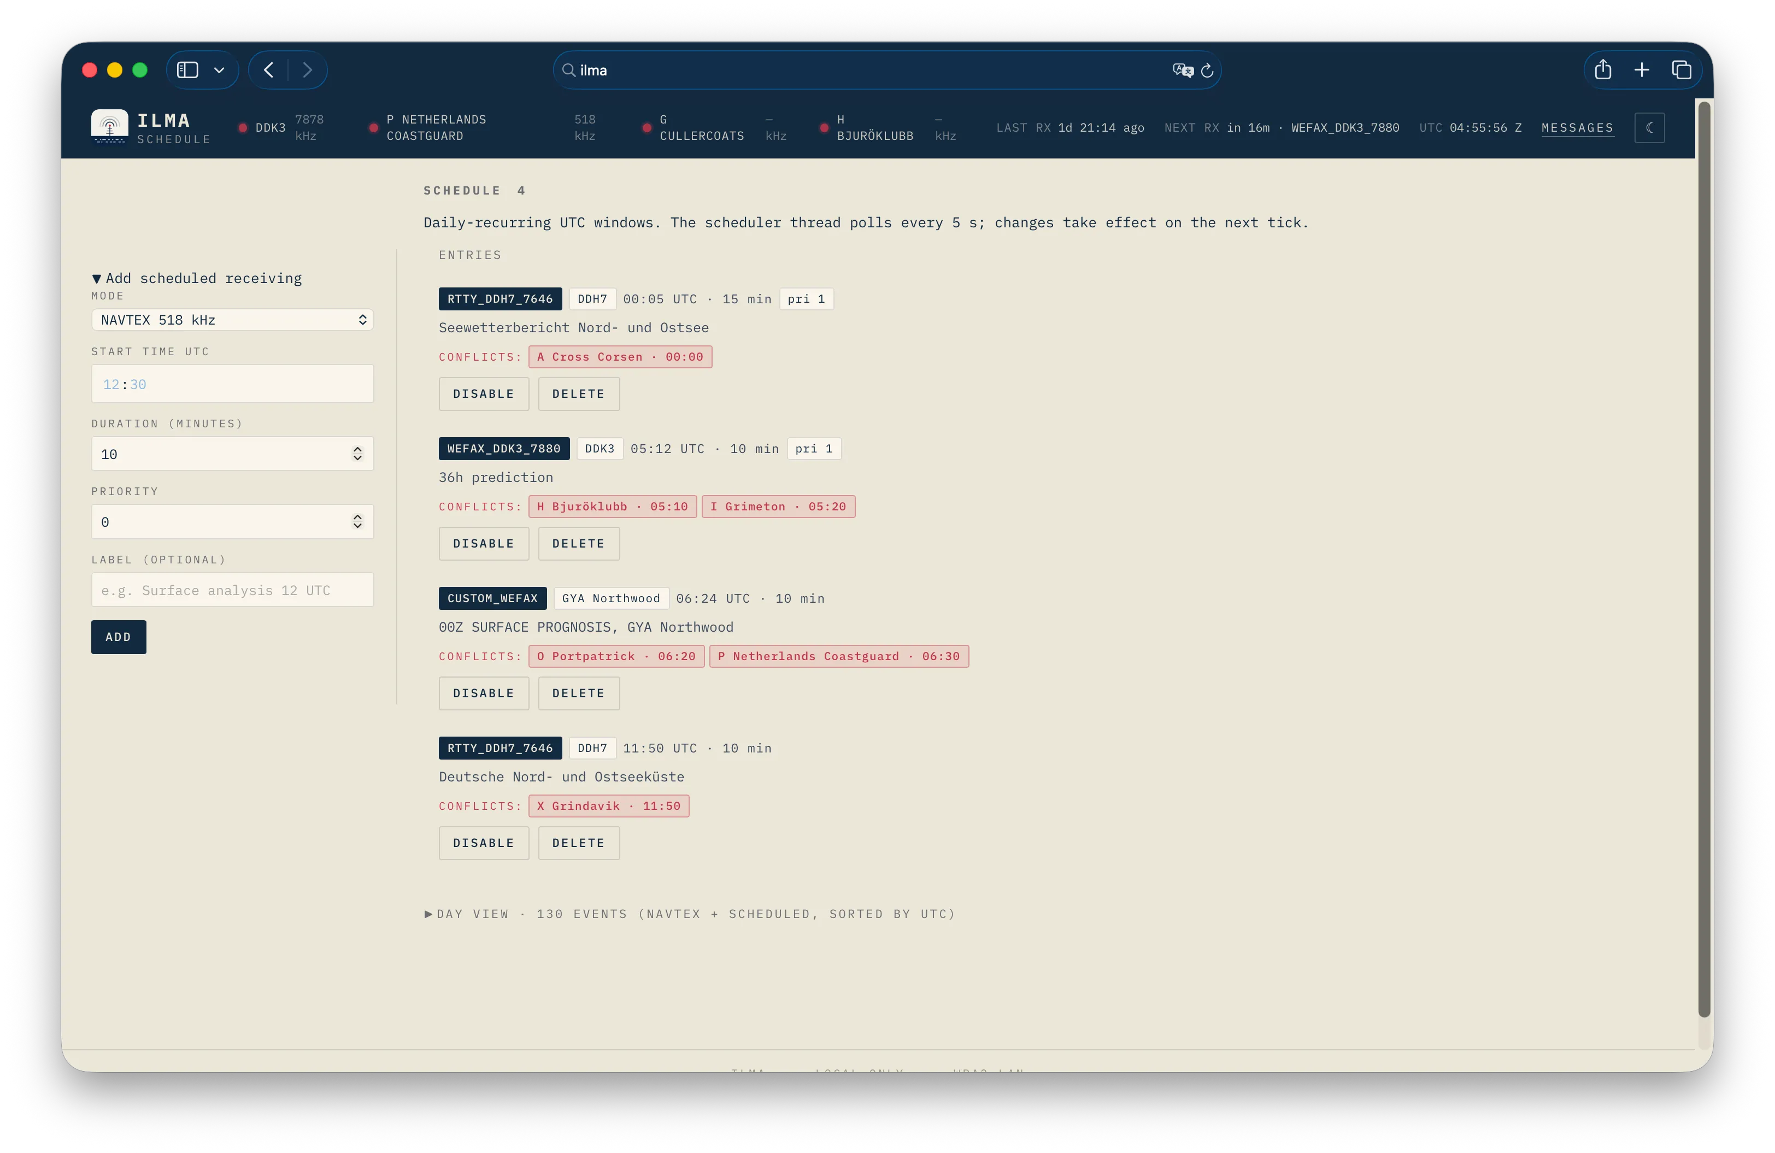Open the MESSAGES link in header
The width and height of the screenshot is (1775, 1153).
click(x=1577, y=127)
